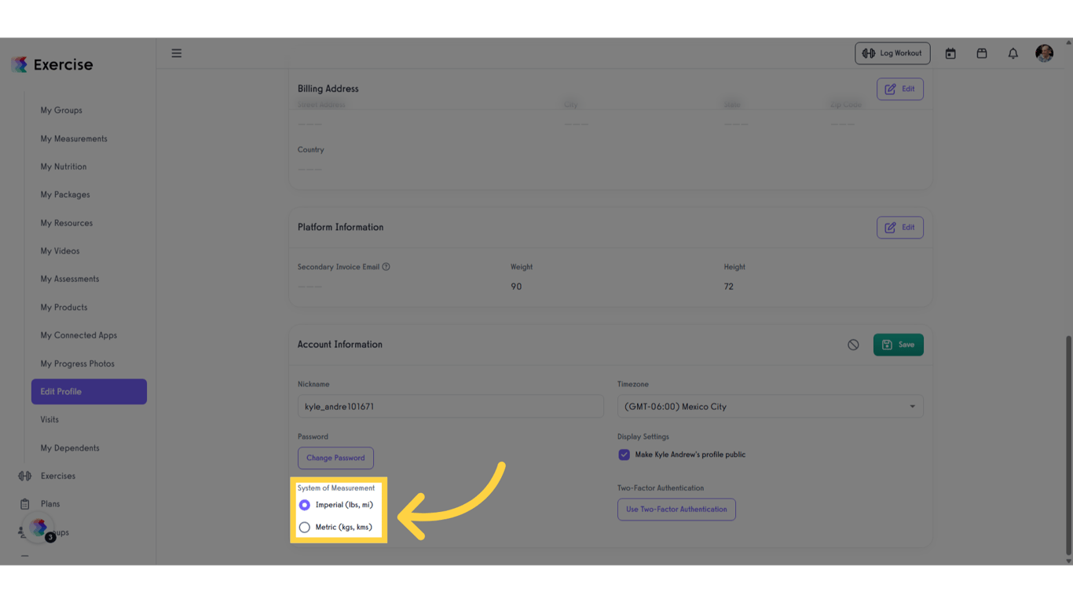This screenshot has width=1073, height=603.
Task: Click the Secondary Invoice Email info icon
Action: pyautogui.click(x=386, y=266)
